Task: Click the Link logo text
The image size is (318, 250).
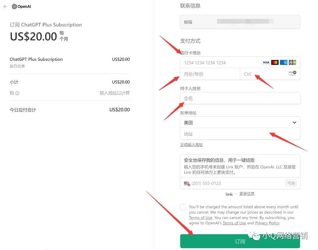Action: click(229, 194)
